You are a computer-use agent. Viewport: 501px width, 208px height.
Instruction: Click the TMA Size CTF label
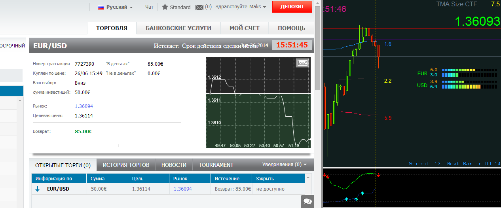coord(457,4)
